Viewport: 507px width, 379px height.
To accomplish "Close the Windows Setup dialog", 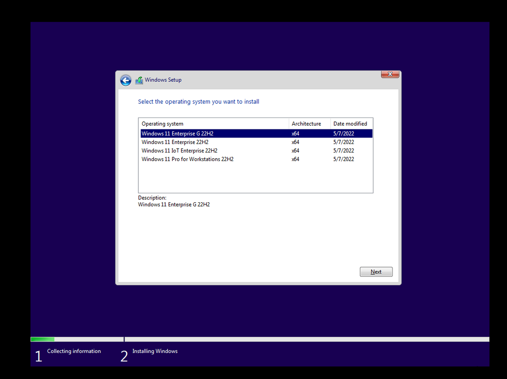I will pyautogui.click(x=390, y=74).
